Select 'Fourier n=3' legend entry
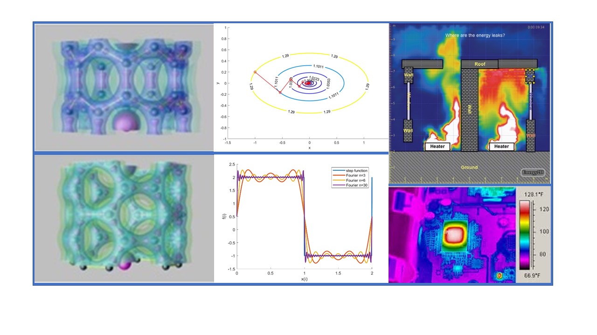This screenshot has height=335, width=597. point(357,176)
